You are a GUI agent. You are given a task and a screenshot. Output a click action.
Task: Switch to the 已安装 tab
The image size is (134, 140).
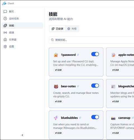[x=57, y=29]
